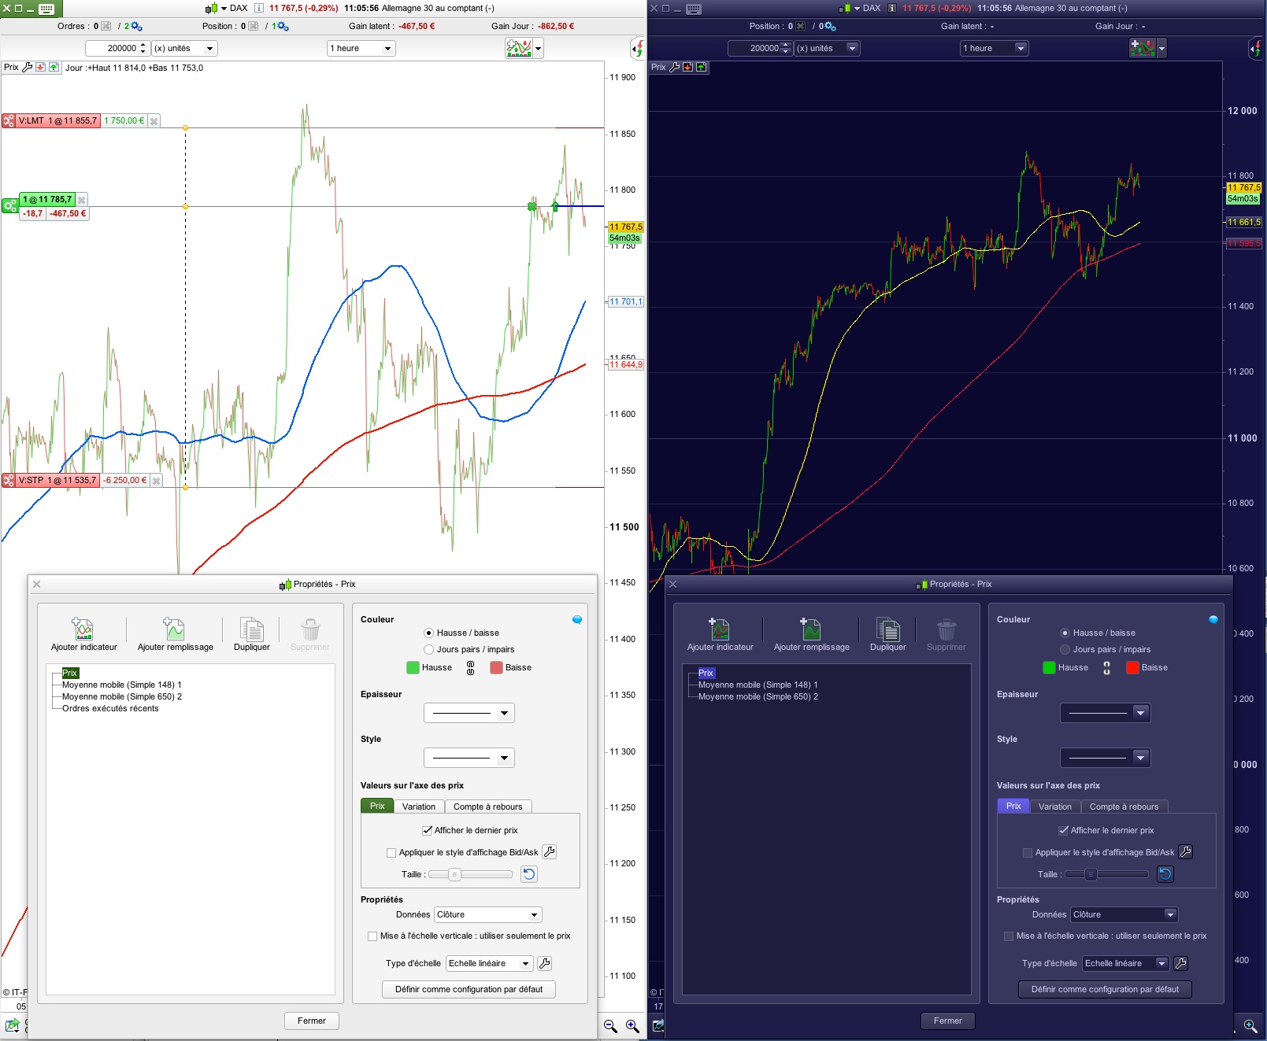Reset the Taille size in the light dialog

tap(529, 874)
